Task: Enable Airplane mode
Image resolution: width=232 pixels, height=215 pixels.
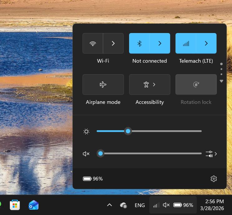Action: click(x=103, y=84)
